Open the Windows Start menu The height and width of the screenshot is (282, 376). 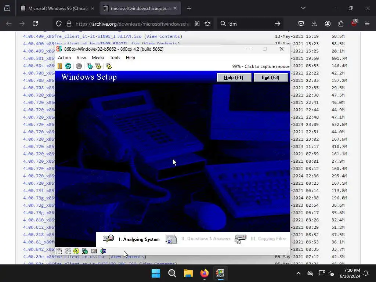(156, 273)
